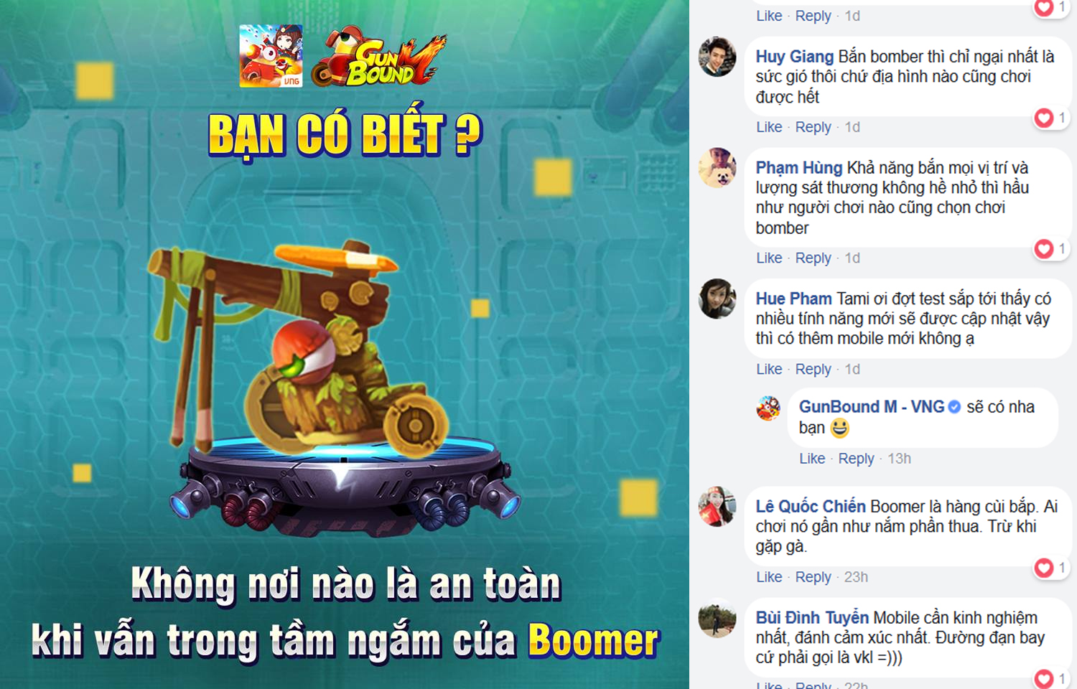Click the 23h timestamp on Chiến's comment

pos(856,577)
